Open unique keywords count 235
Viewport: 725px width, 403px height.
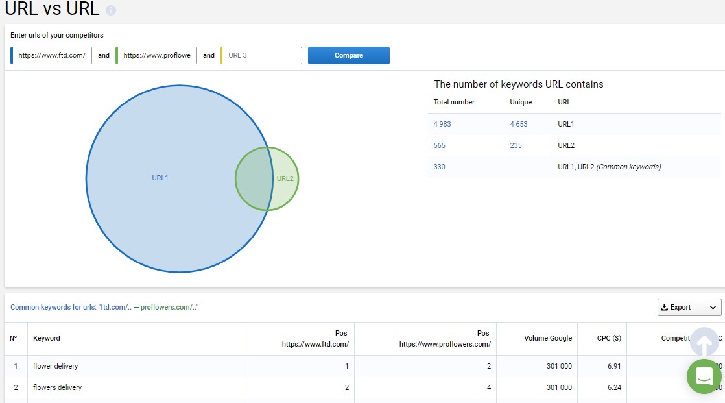click(x=516, y=145)
